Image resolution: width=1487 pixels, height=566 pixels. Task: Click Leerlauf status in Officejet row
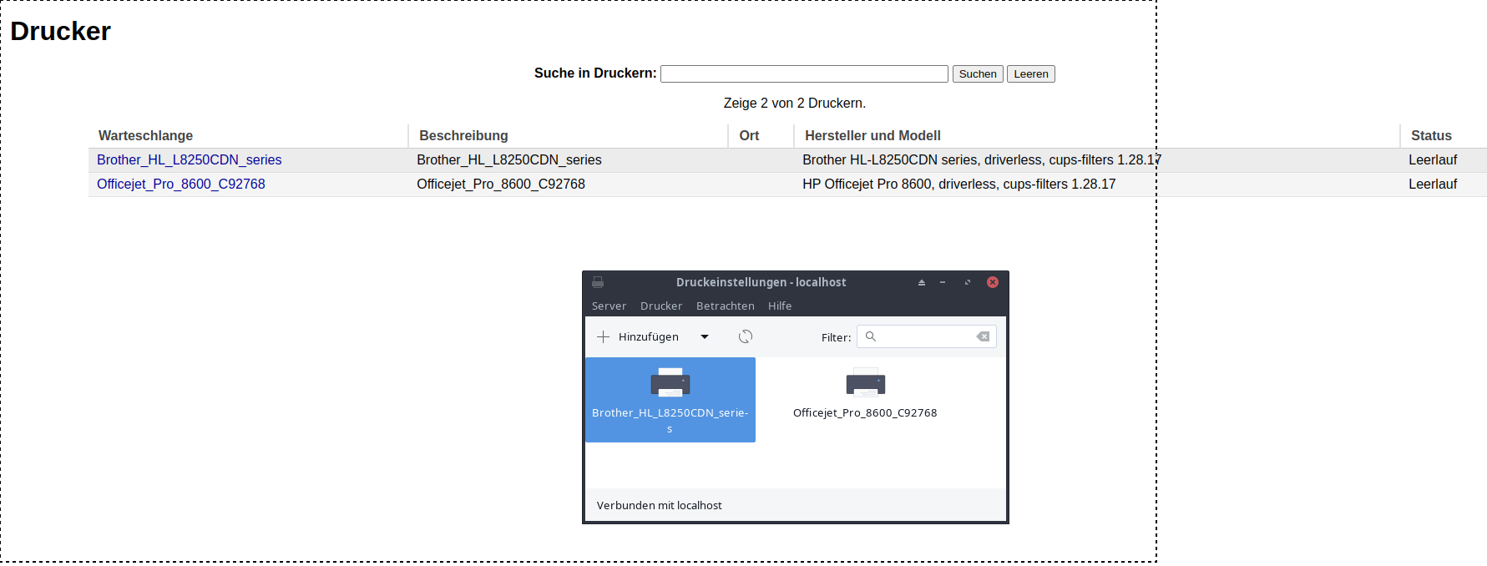click(1433, 184)
